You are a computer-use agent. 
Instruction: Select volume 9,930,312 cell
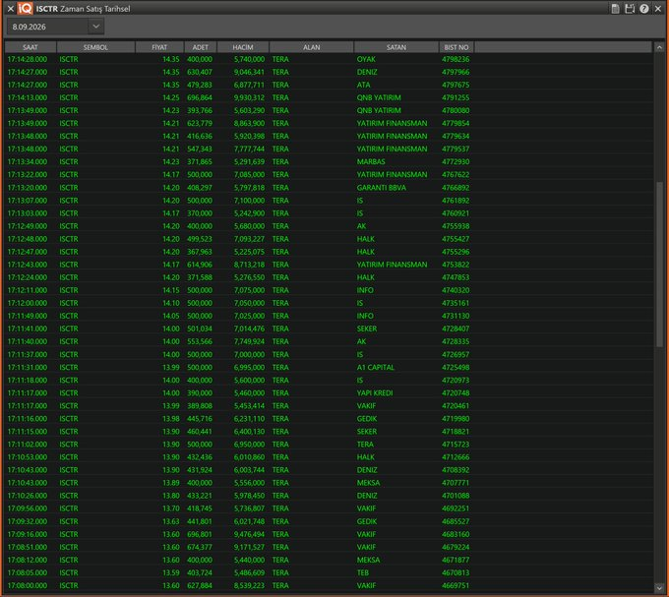click(x=249, y=97)
